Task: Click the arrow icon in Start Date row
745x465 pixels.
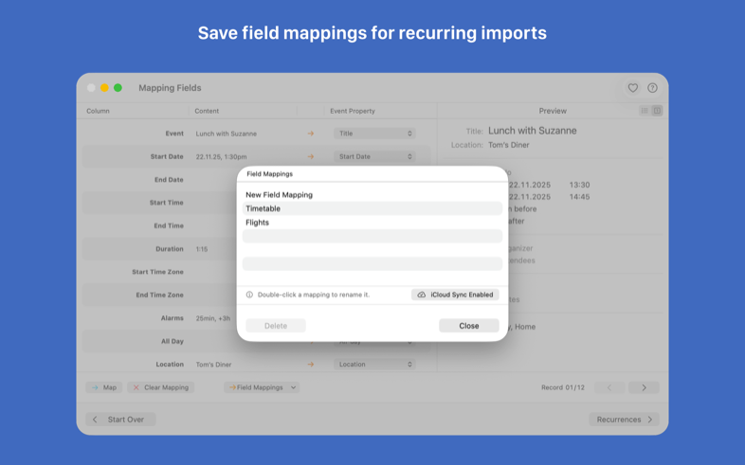Action: click(x=310, y=157)
